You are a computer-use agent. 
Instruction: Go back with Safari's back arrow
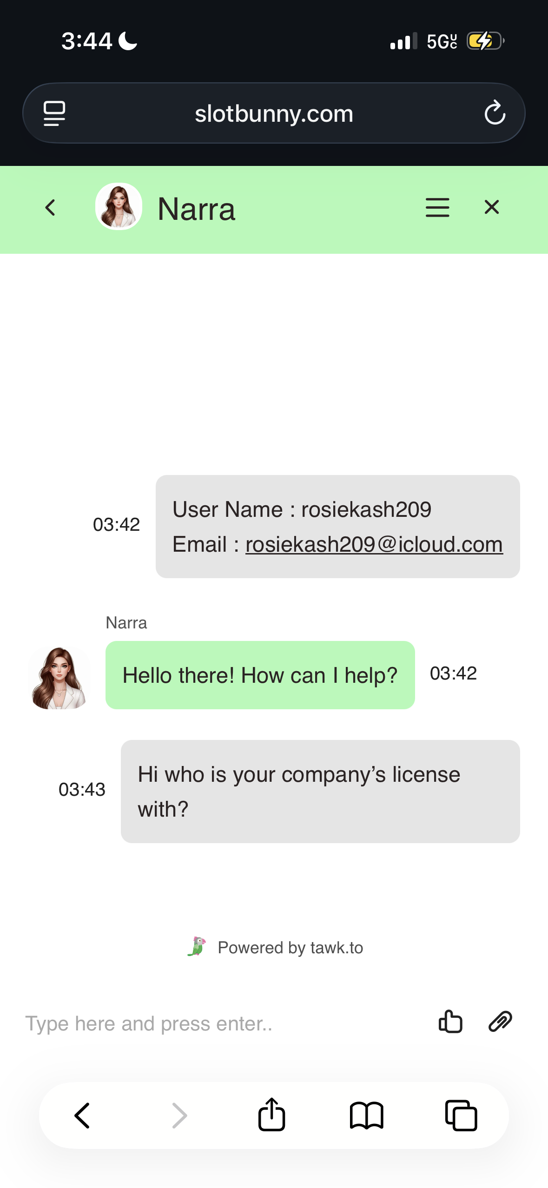pos(83,1115)
